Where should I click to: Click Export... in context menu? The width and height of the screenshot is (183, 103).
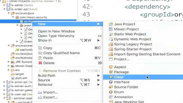(51, 97)
